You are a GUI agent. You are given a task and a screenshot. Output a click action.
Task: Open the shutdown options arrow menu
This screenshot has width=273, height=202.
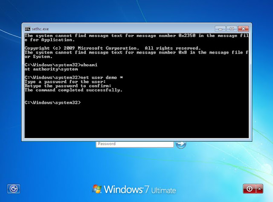coord(259,189)
